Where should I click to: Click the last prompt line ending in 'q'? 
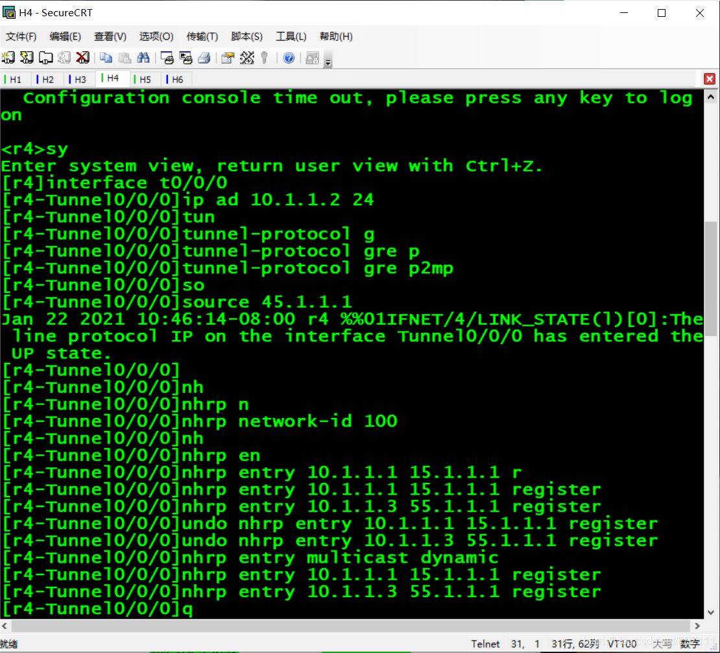coord(97,609)
